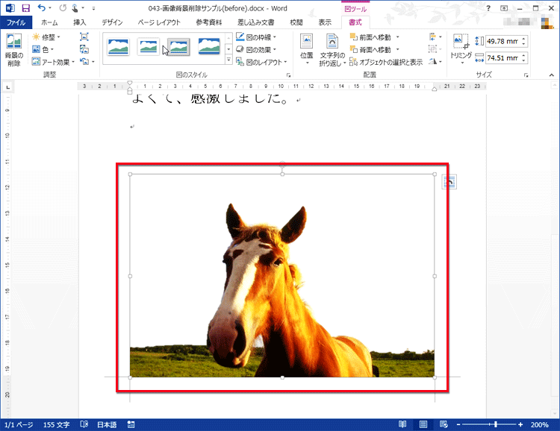Click the Layout Options icon beside the picture

[449, 182]
